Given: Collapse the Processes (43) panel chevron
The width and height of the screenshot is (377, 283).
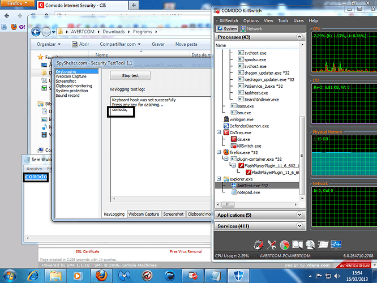Looking at the screenshot, I should tap(299, 37).
